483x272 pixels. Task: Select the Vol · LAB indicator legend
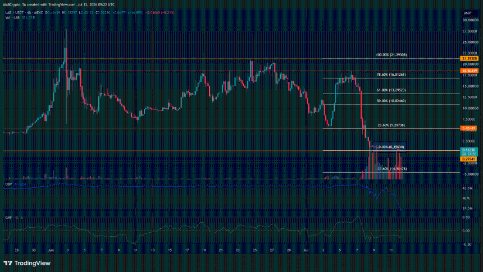(x=12, y=17)
